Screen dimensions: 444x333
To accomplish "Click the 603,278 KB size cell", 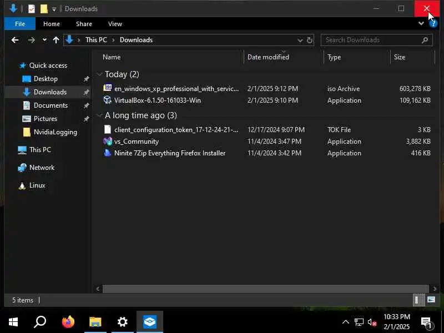I will pos(415,89).
